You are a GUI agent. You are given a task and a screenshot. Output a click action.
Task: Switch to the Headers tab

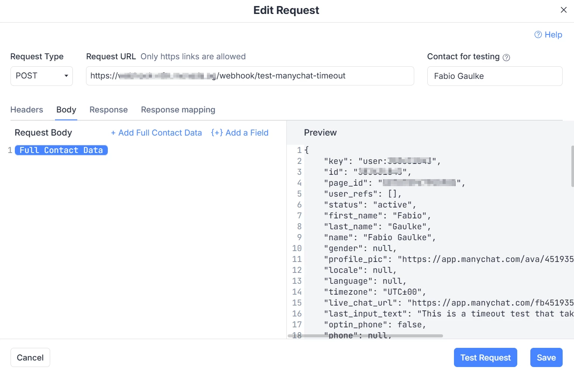(27, 110)
